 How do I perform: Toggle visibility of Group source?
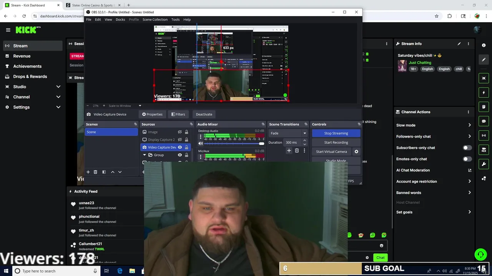(180, 155)
